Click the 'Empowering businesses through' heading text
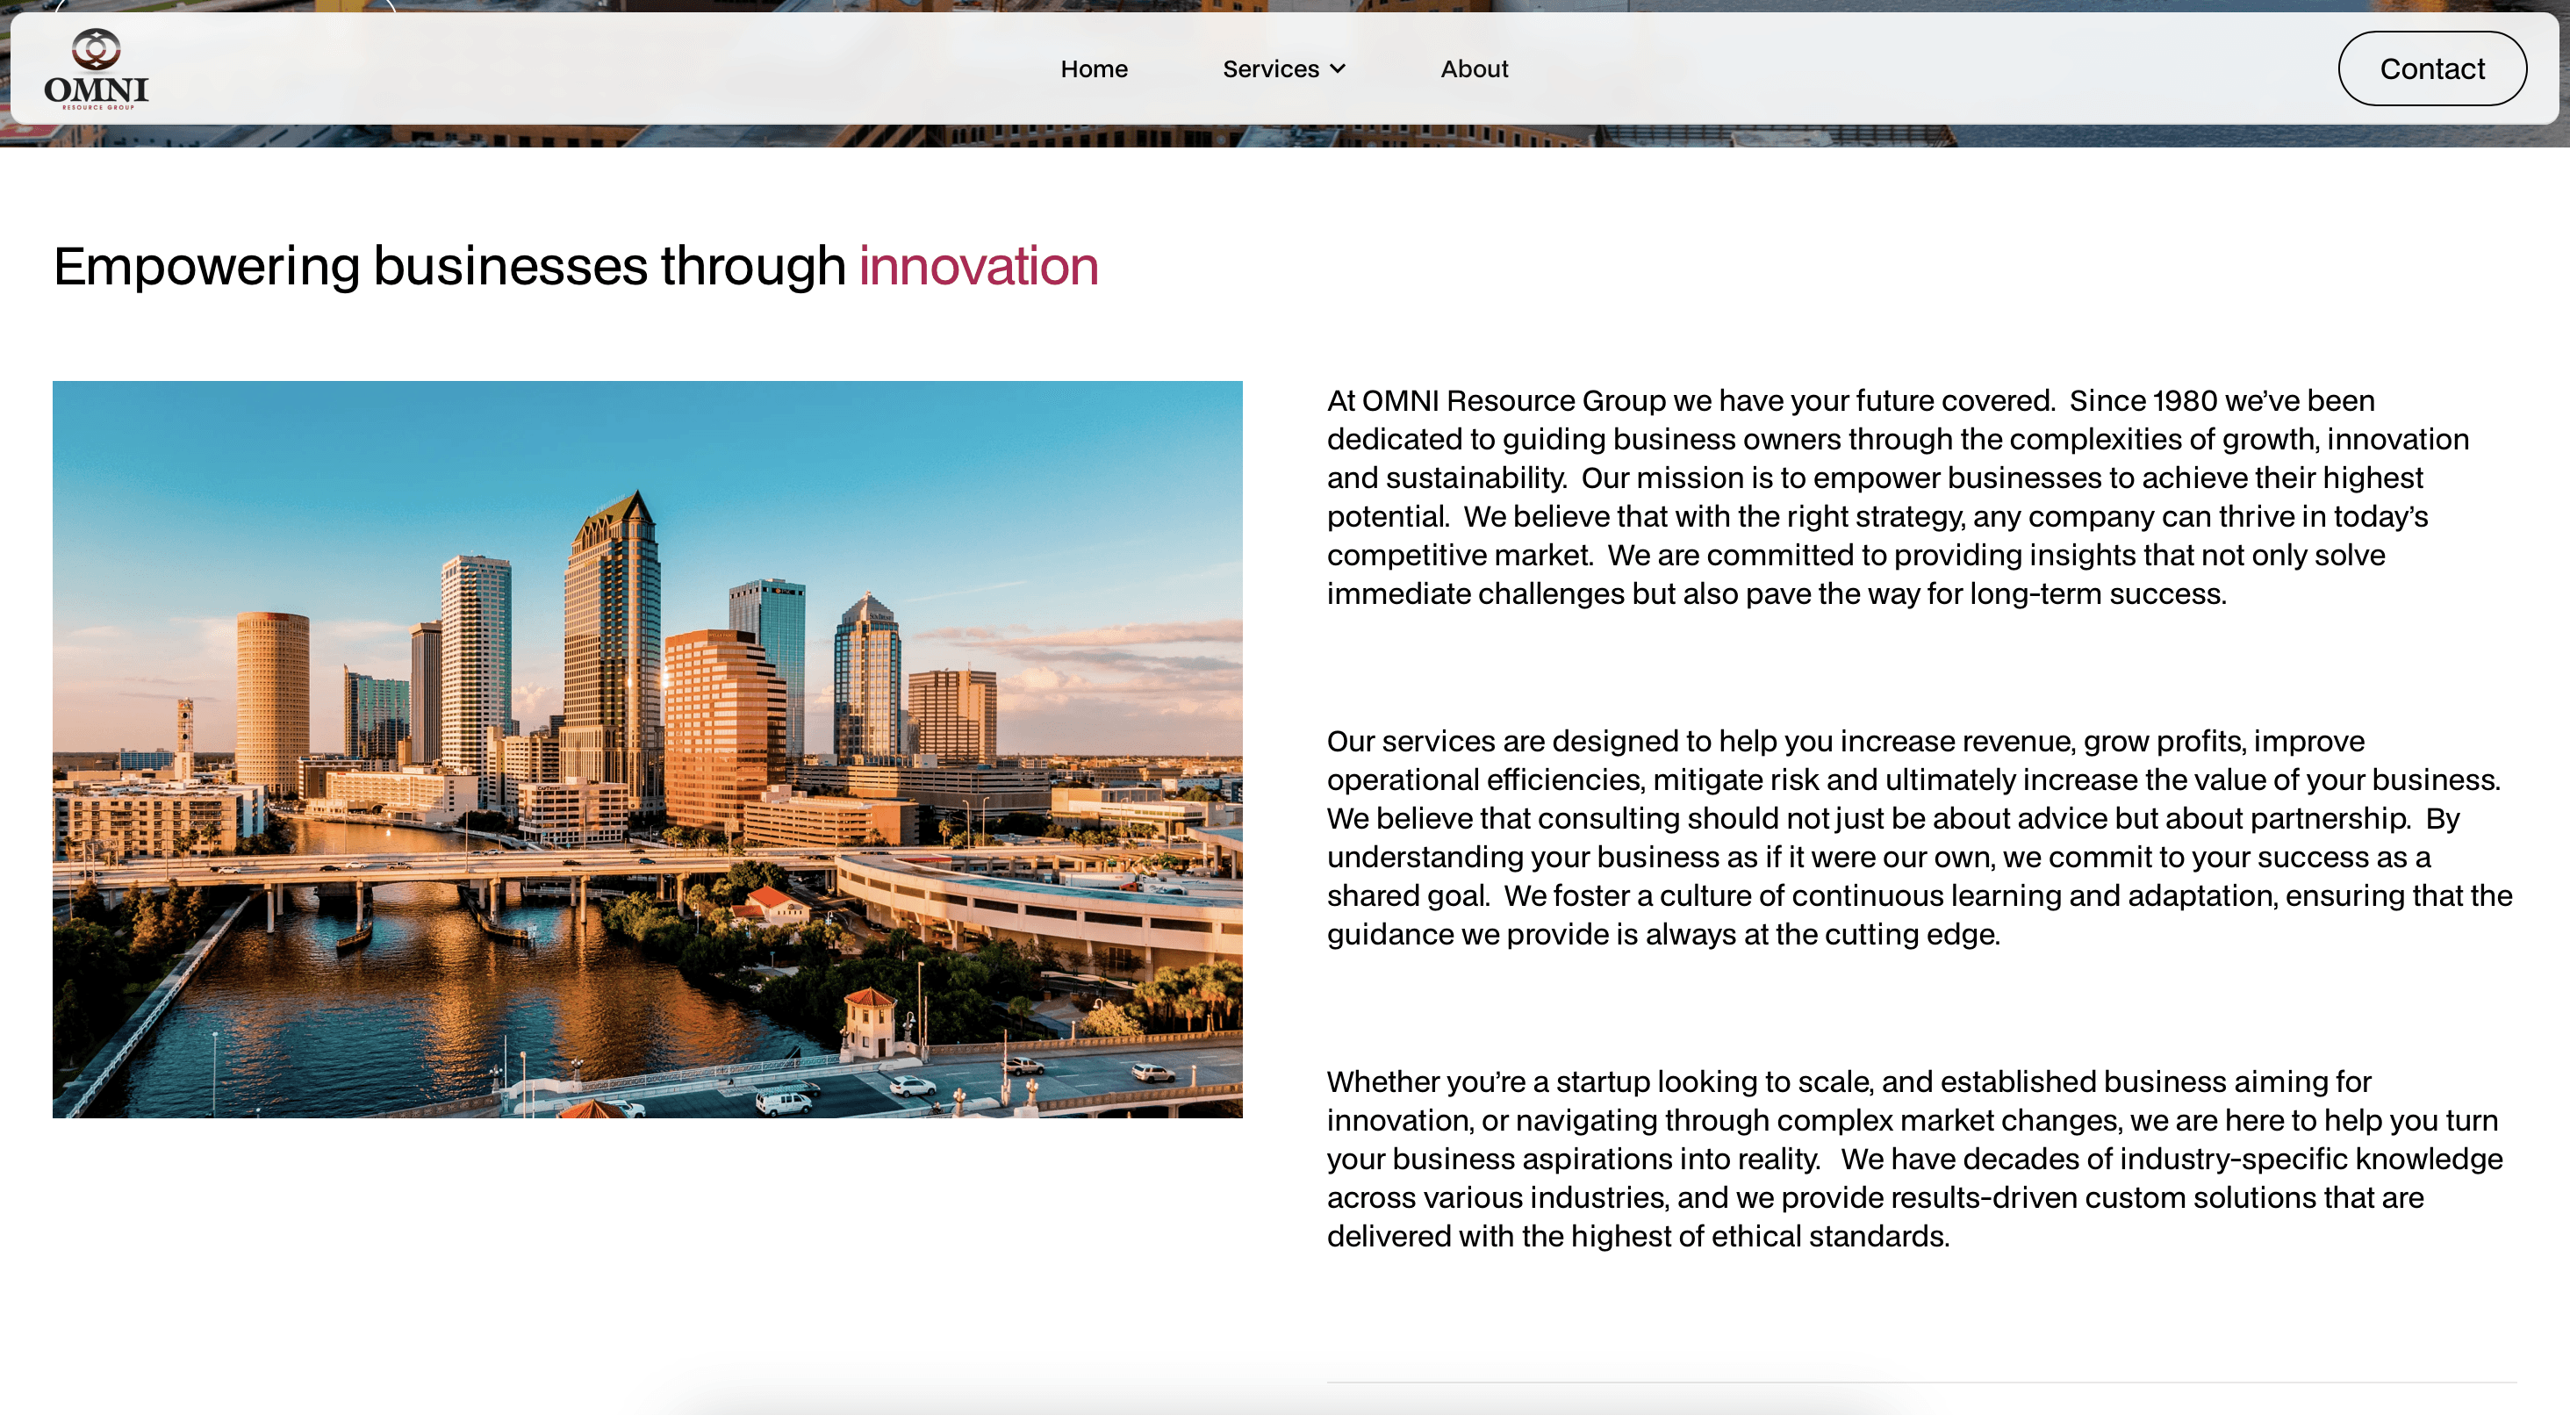This screenshot has width=2570, height=1415. point(449,267)
